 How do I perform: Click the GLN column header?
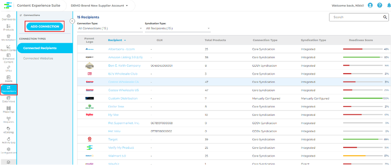click(160, 40)
